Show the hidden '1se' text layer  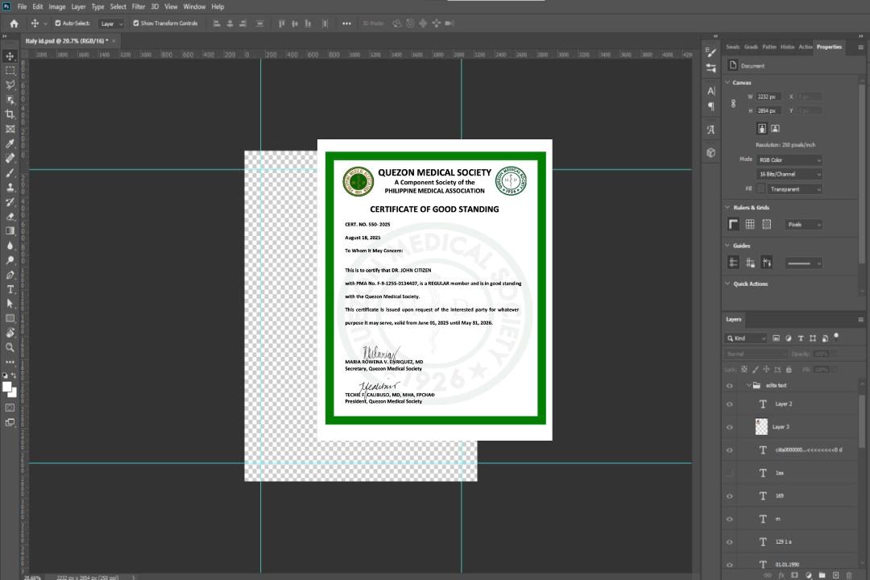pyautogui.click(x=730, y=474)
